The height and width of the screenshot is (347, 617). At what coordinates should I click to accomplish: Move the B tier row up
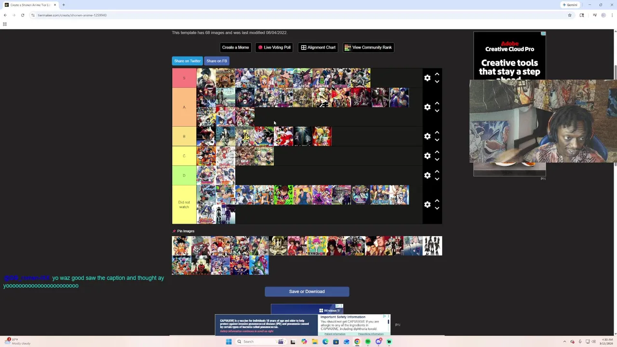(437, 133)
